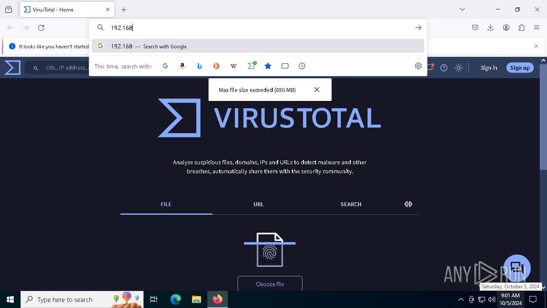Open Task View on the taskbar

point(154,299)
